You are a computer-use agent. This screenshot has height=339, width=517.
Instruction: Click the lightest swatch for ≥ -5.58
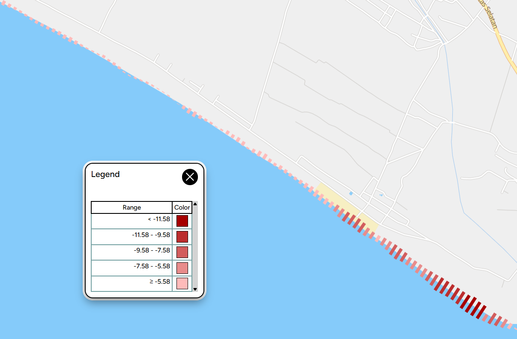pos(181,283)
